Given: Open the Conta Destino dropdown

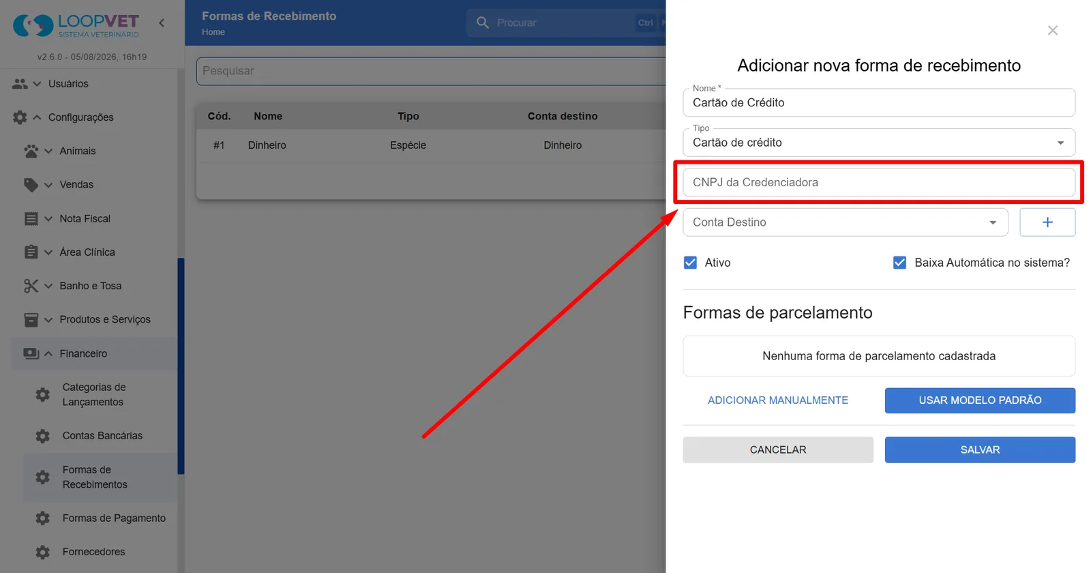Looking at the screenshot, I should coord(846,222).
